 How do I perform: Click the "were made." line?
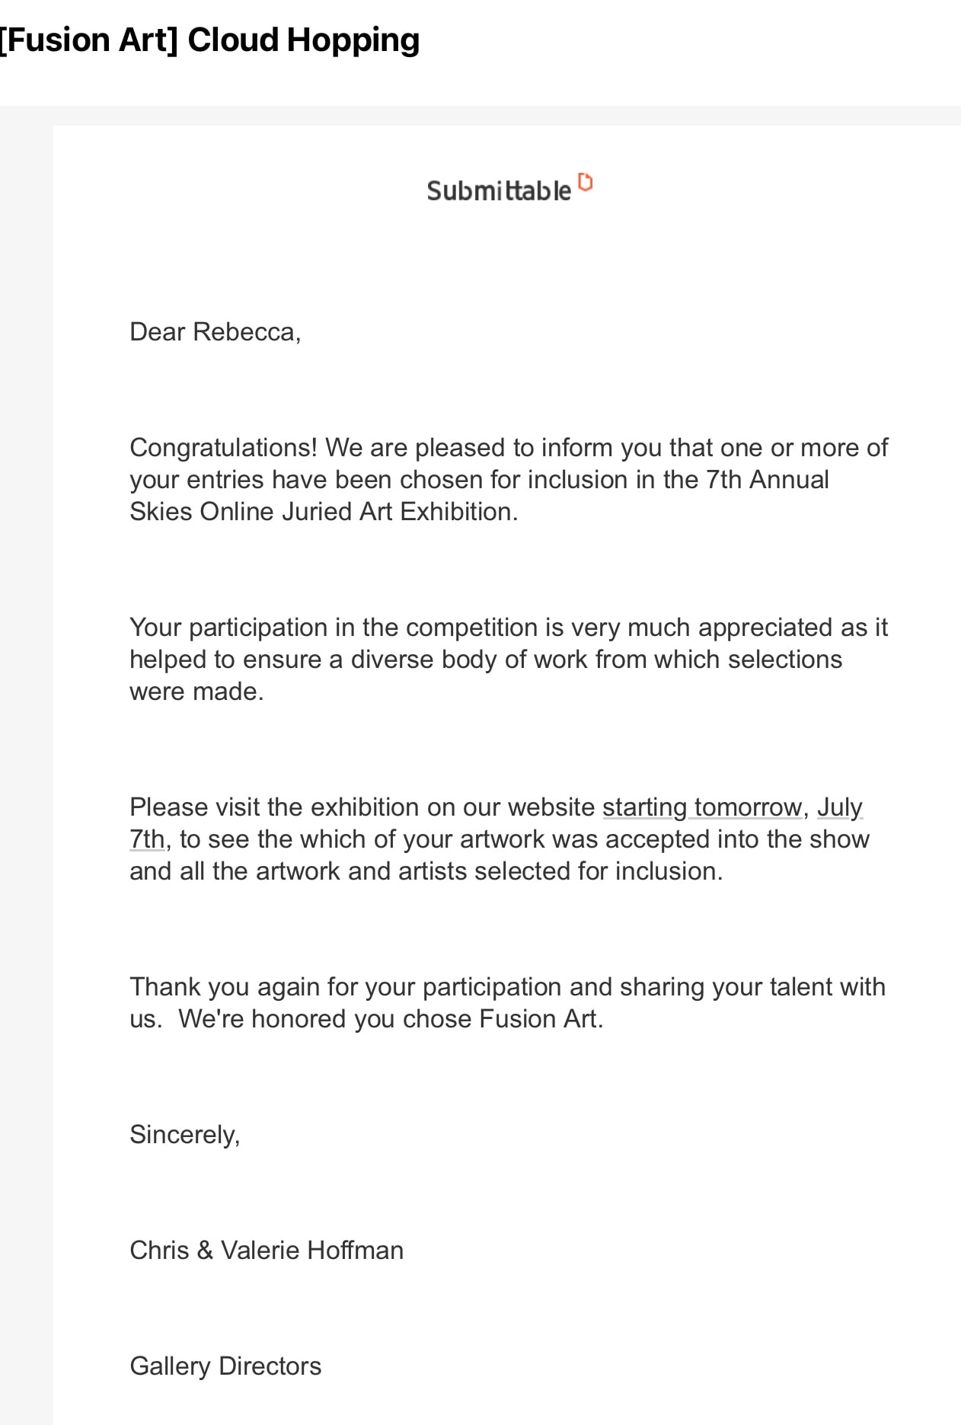pos(196,691)
